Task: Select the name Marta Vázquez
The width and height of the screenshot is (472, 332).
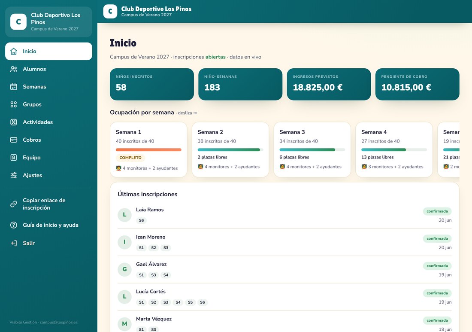Action: pos(154,319)
